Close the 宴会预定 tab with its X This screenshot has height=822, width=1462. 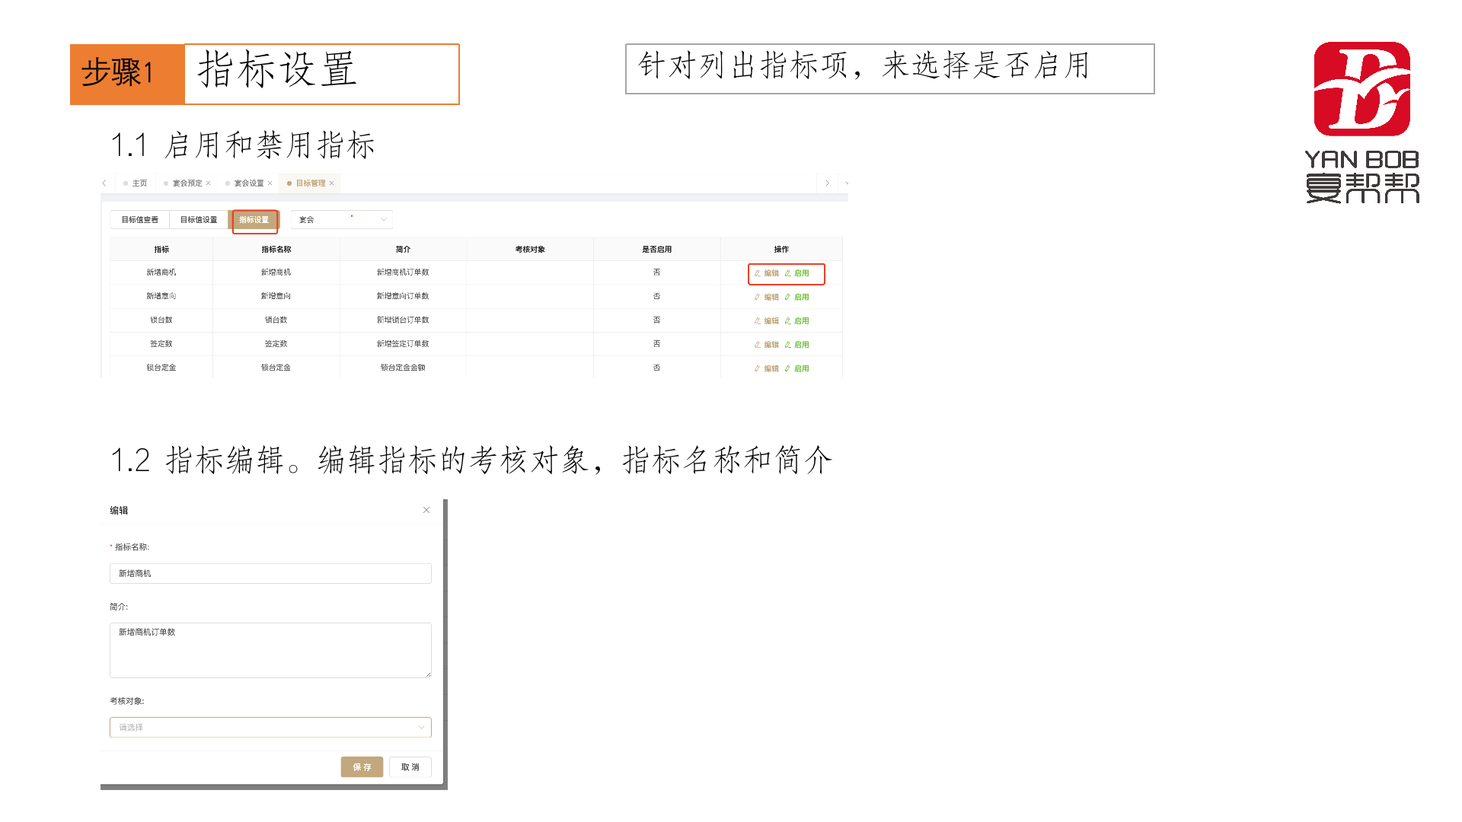[209, 183]
